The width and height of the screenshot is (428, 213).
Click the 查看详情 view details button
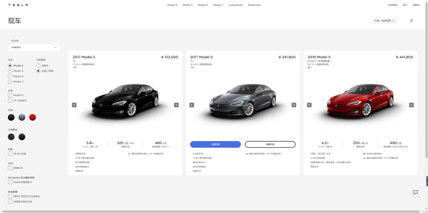[x=270, y=144]
